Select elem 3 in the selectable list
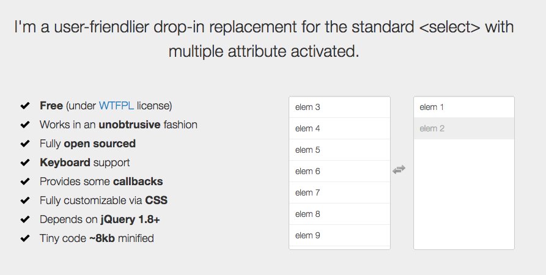The width and height of the screenshot is (546, 275). click(x=339, y=107)
